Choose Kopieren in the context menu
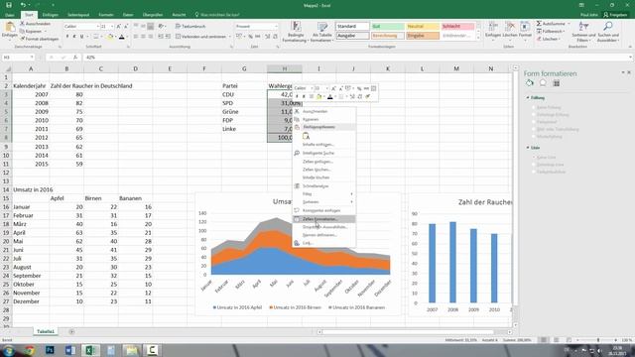This screenshot has width=635, height=357. 324,119
